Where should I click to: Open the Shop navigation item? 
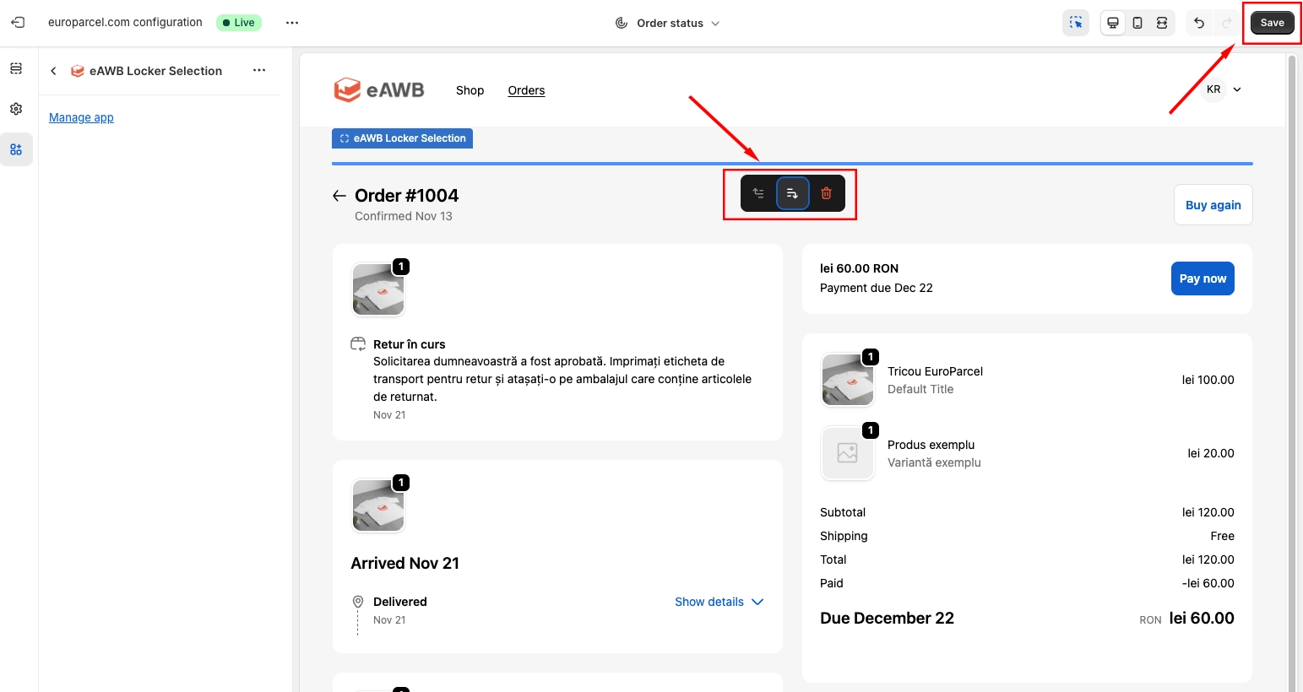click(x=470, y=90)
